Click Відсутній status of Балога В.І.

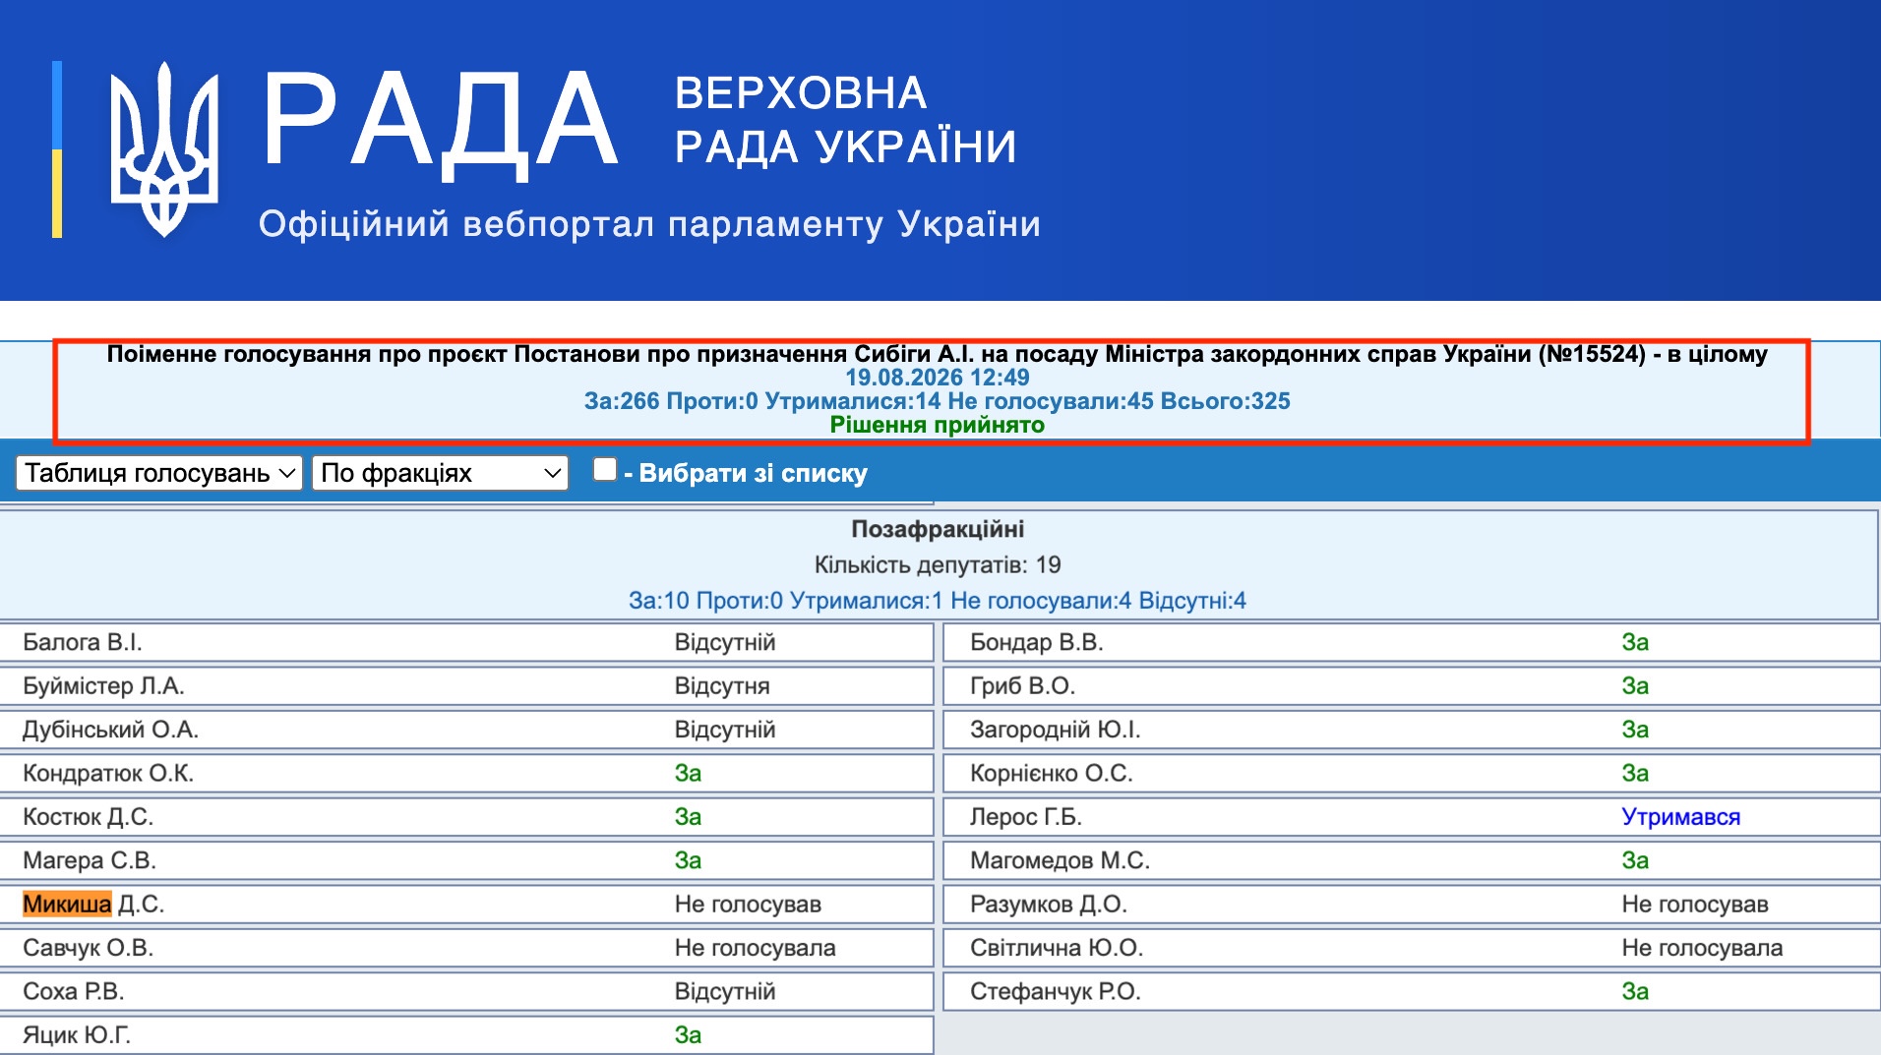tap(725, 642)
